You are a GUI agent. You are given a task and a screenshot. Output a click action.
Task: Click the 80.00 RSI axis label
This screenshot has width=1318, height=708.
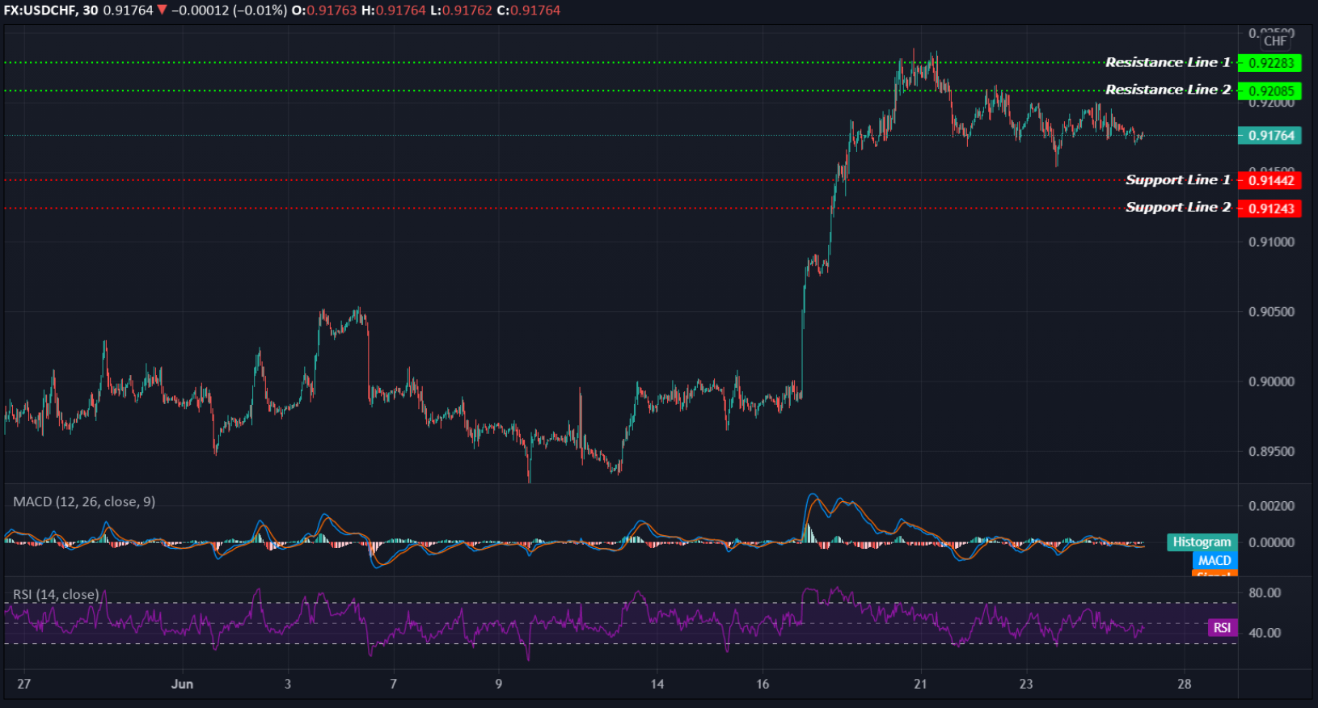click(1265, 593)
